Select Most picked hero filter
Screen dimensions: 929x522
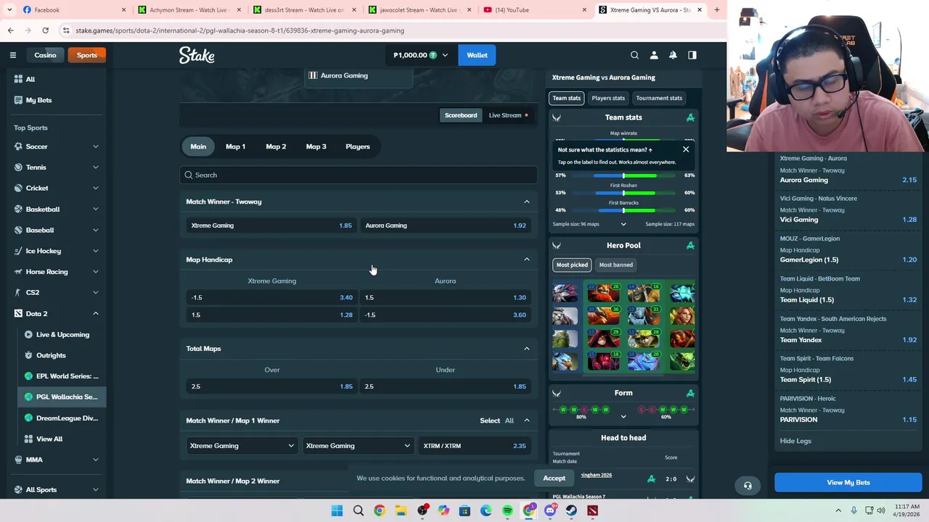click(x=572, y=265)
